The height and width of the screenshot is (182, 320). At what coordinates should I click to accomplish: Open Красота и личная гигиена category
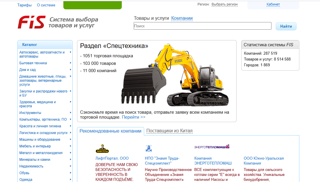[40, 126]
